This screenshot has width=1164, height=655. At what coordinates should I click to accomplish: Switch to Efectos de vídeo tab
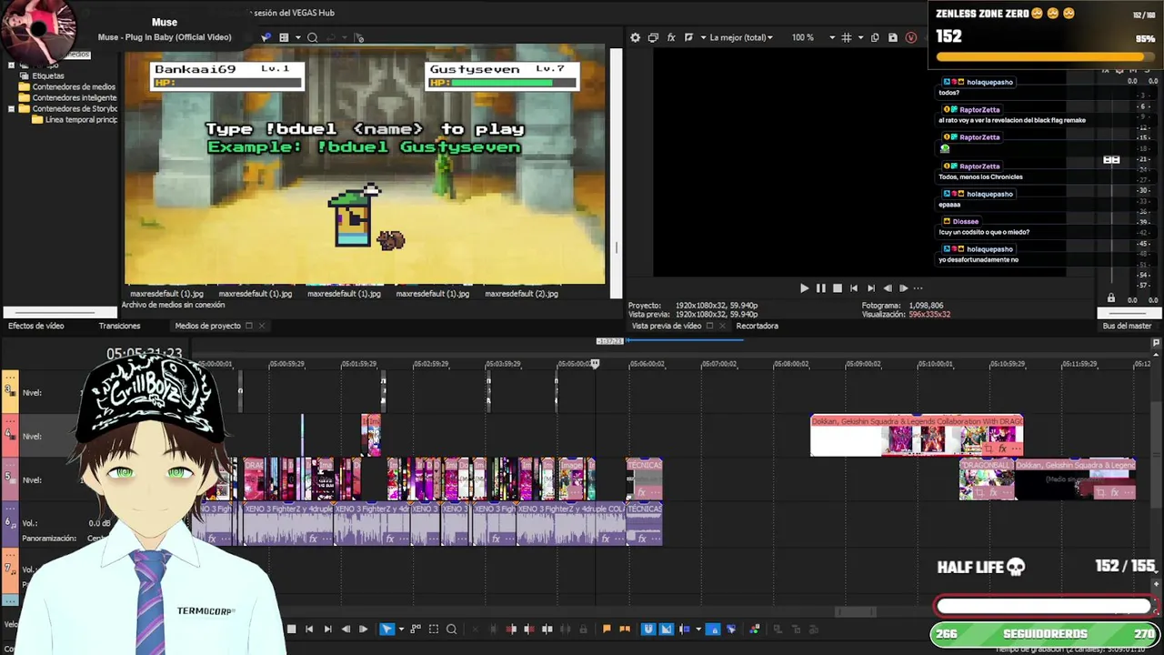(36, 326)
